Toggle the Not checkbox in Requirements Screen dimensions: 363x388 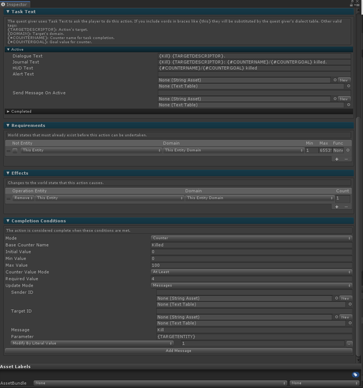pos(15,150)
